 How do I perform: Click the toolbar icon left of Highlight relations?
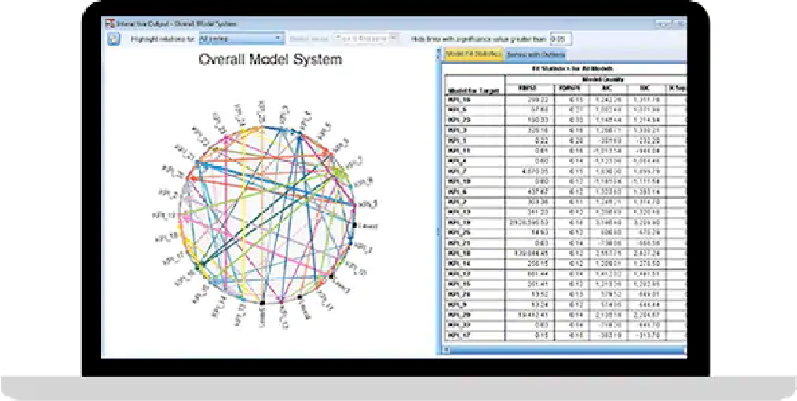point(114,38)
